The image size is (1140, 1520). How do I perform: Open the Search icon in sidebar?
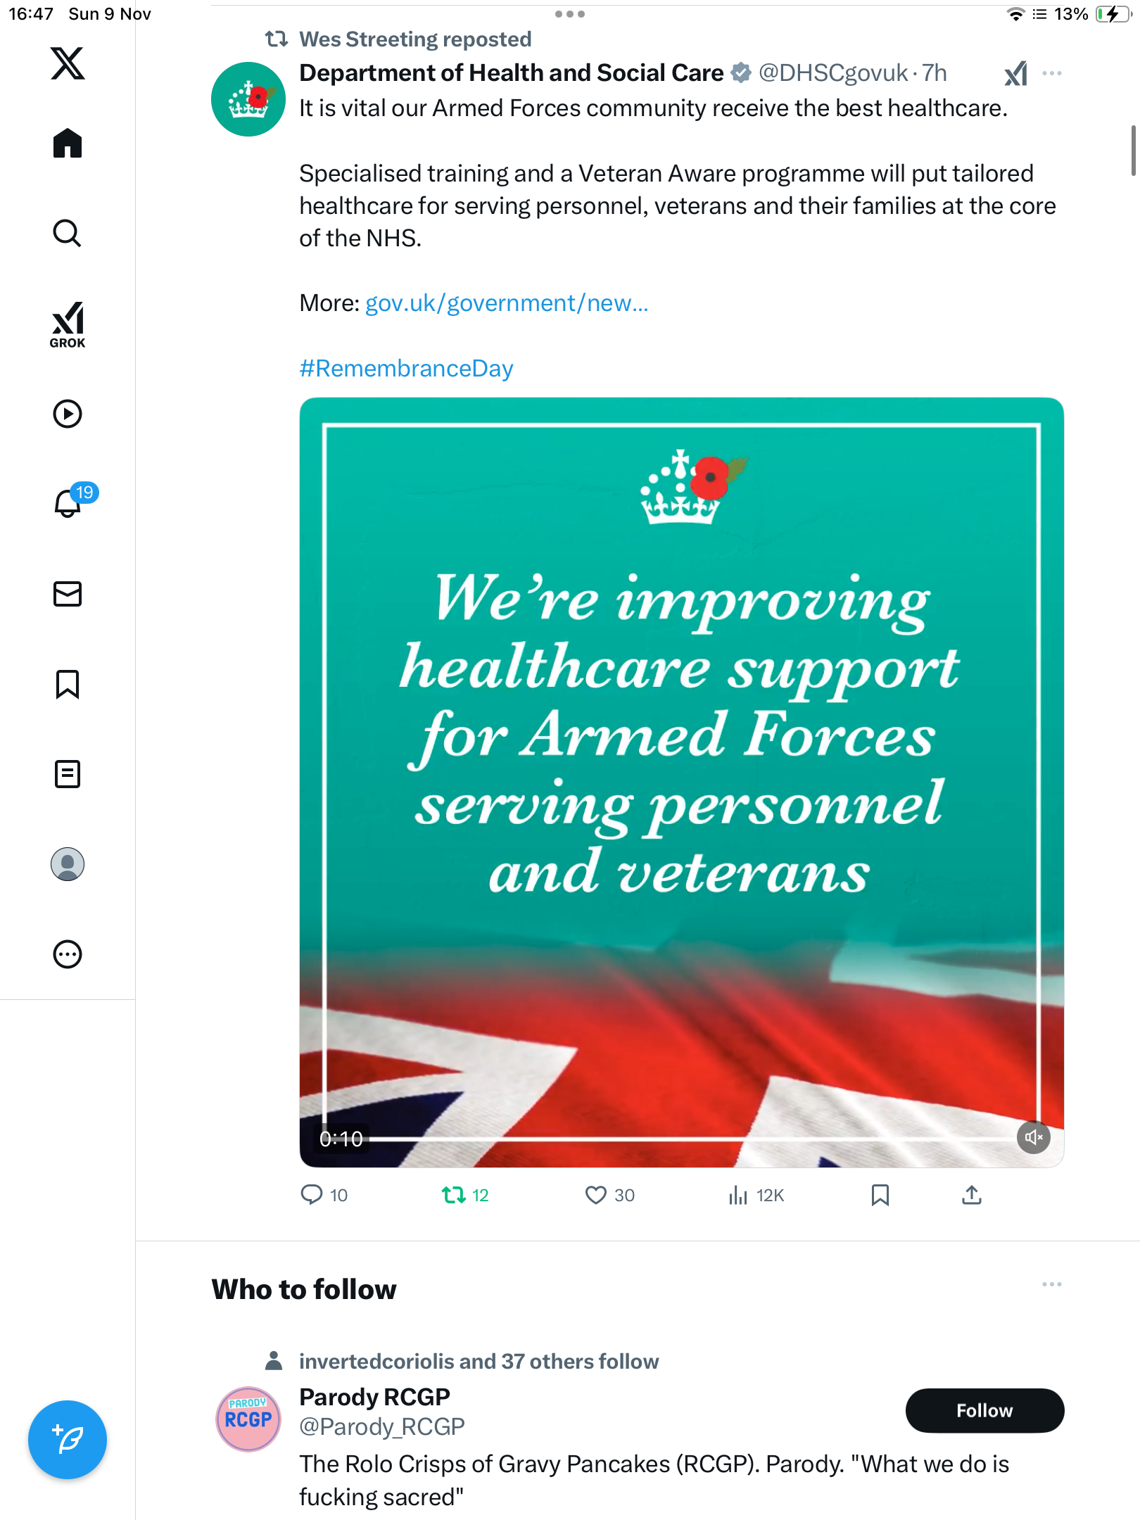point(68,233)
